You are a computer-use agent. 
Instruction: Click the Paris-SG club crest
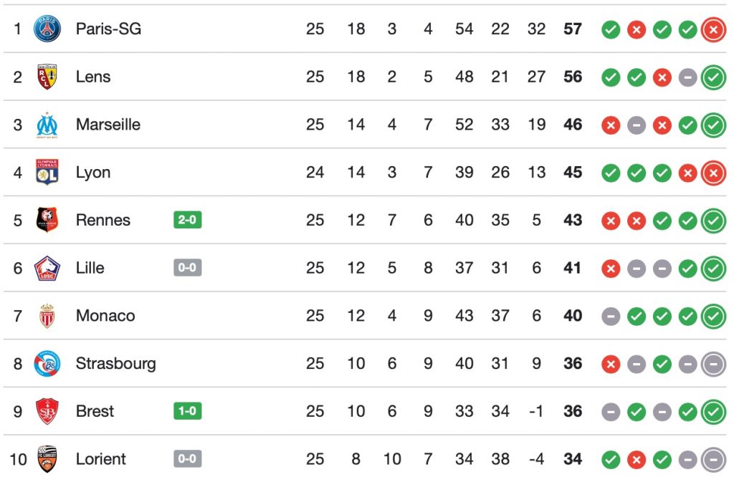coord(47,29)
